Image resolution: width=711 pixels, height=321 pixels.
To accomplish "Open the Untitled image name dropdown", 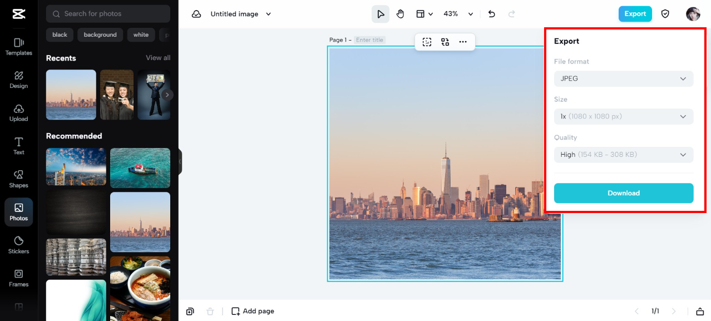I will [x=240, y=14].
